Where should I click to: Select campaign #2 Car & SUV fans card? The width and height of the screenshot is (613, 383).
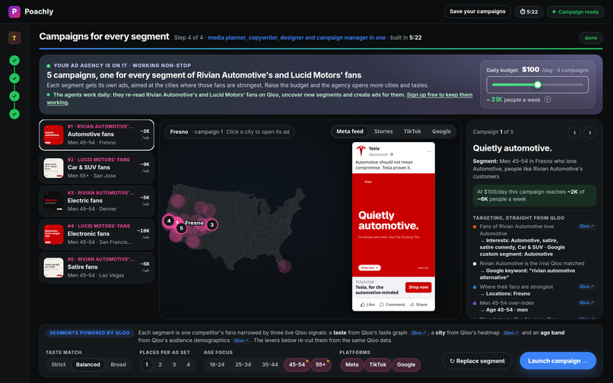click(x=97, y=168)
